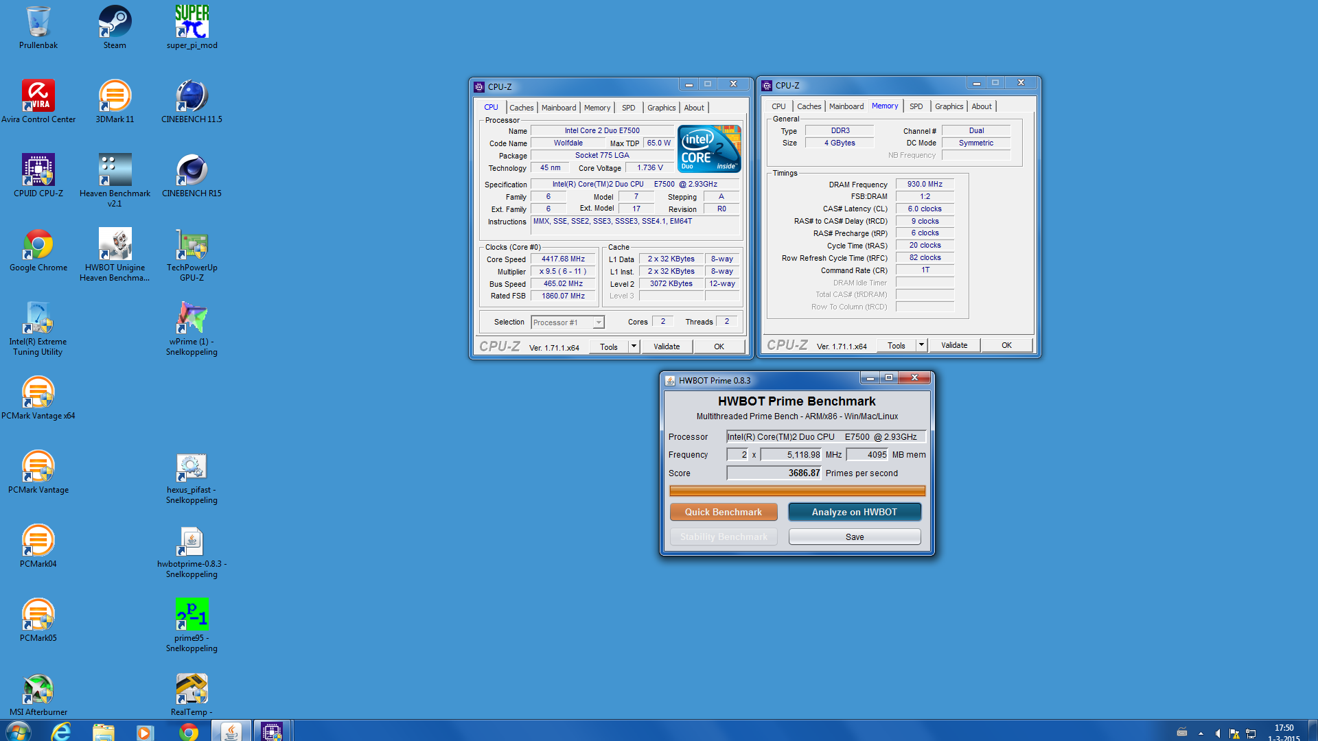Open Avira Control Center icon
This screenshot has width=1318, height=741.
click(x=38, y=102)
